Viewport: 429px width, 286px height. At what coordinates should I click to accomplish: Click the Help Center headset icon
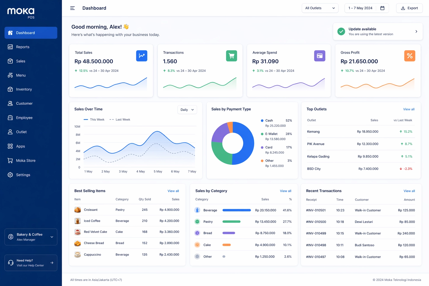11,263
